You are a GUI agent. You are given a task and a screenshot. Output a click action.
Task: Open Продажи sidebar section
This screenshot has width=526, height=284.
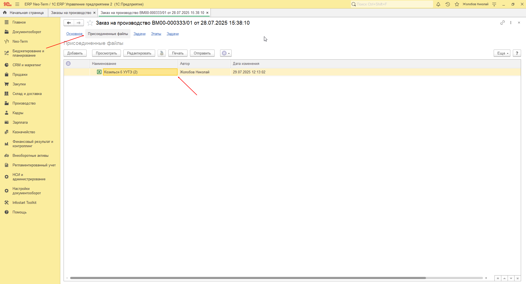tap(20, 74)
